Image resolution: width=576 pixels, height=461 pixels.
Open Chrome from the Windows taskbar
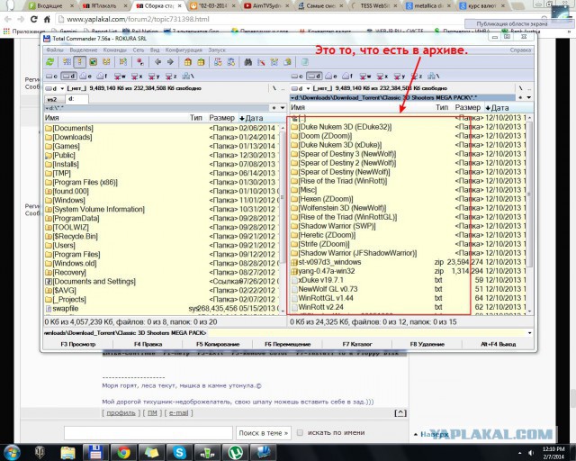tap(124, 452)
